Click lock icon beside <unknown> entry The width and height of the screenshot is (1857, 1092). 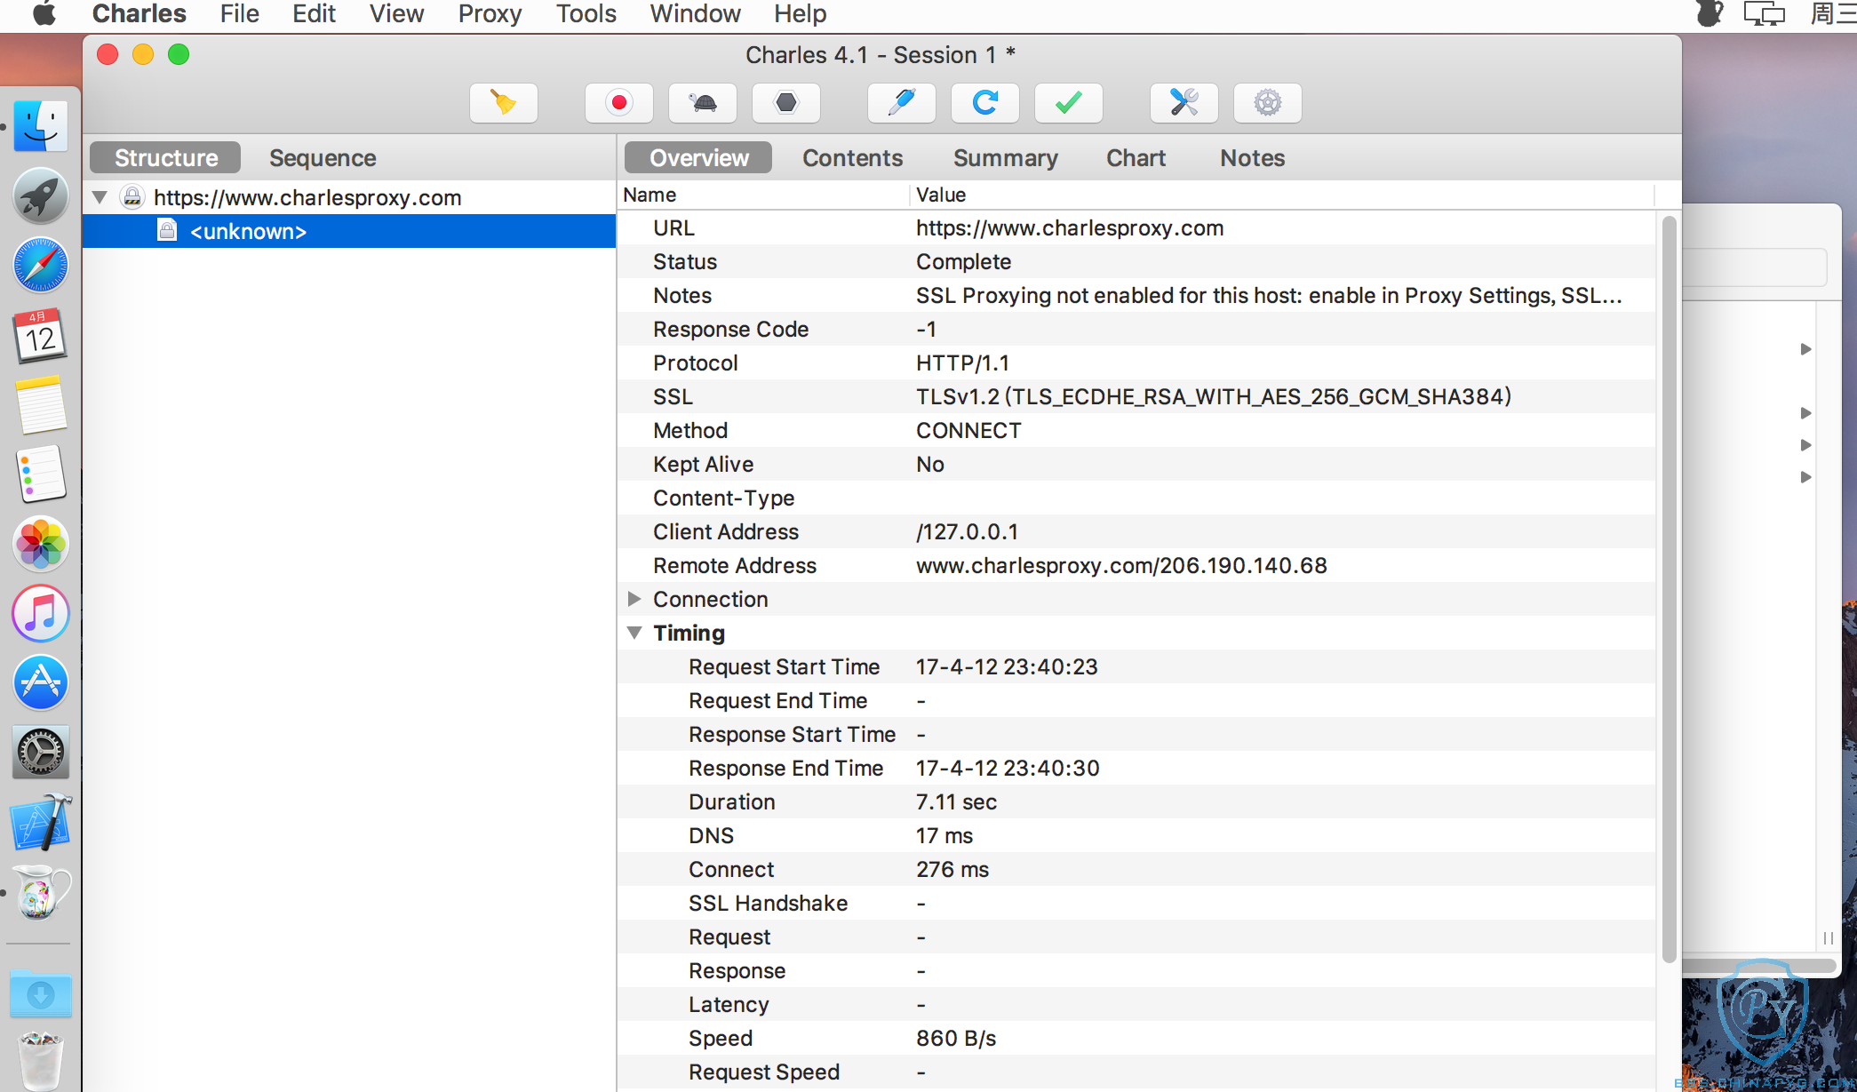(166, 231)
